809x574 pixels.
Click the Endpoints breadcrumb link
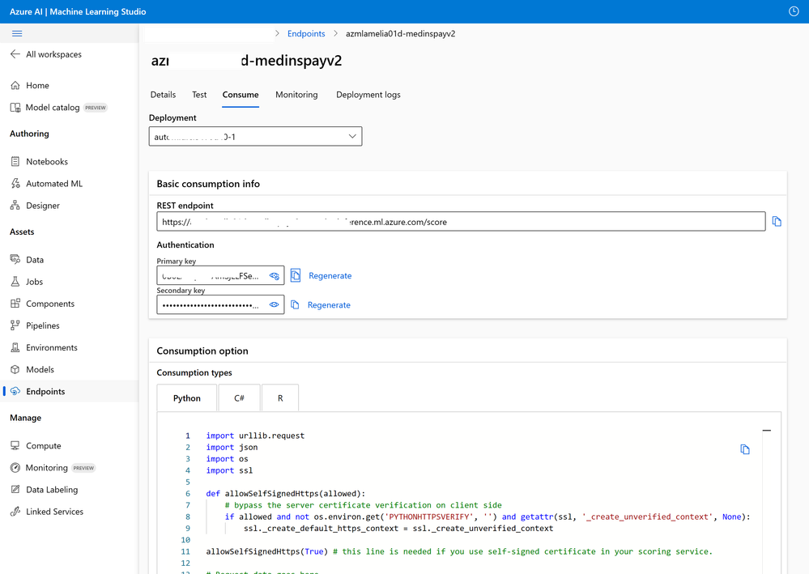click(x=306, y=33)
